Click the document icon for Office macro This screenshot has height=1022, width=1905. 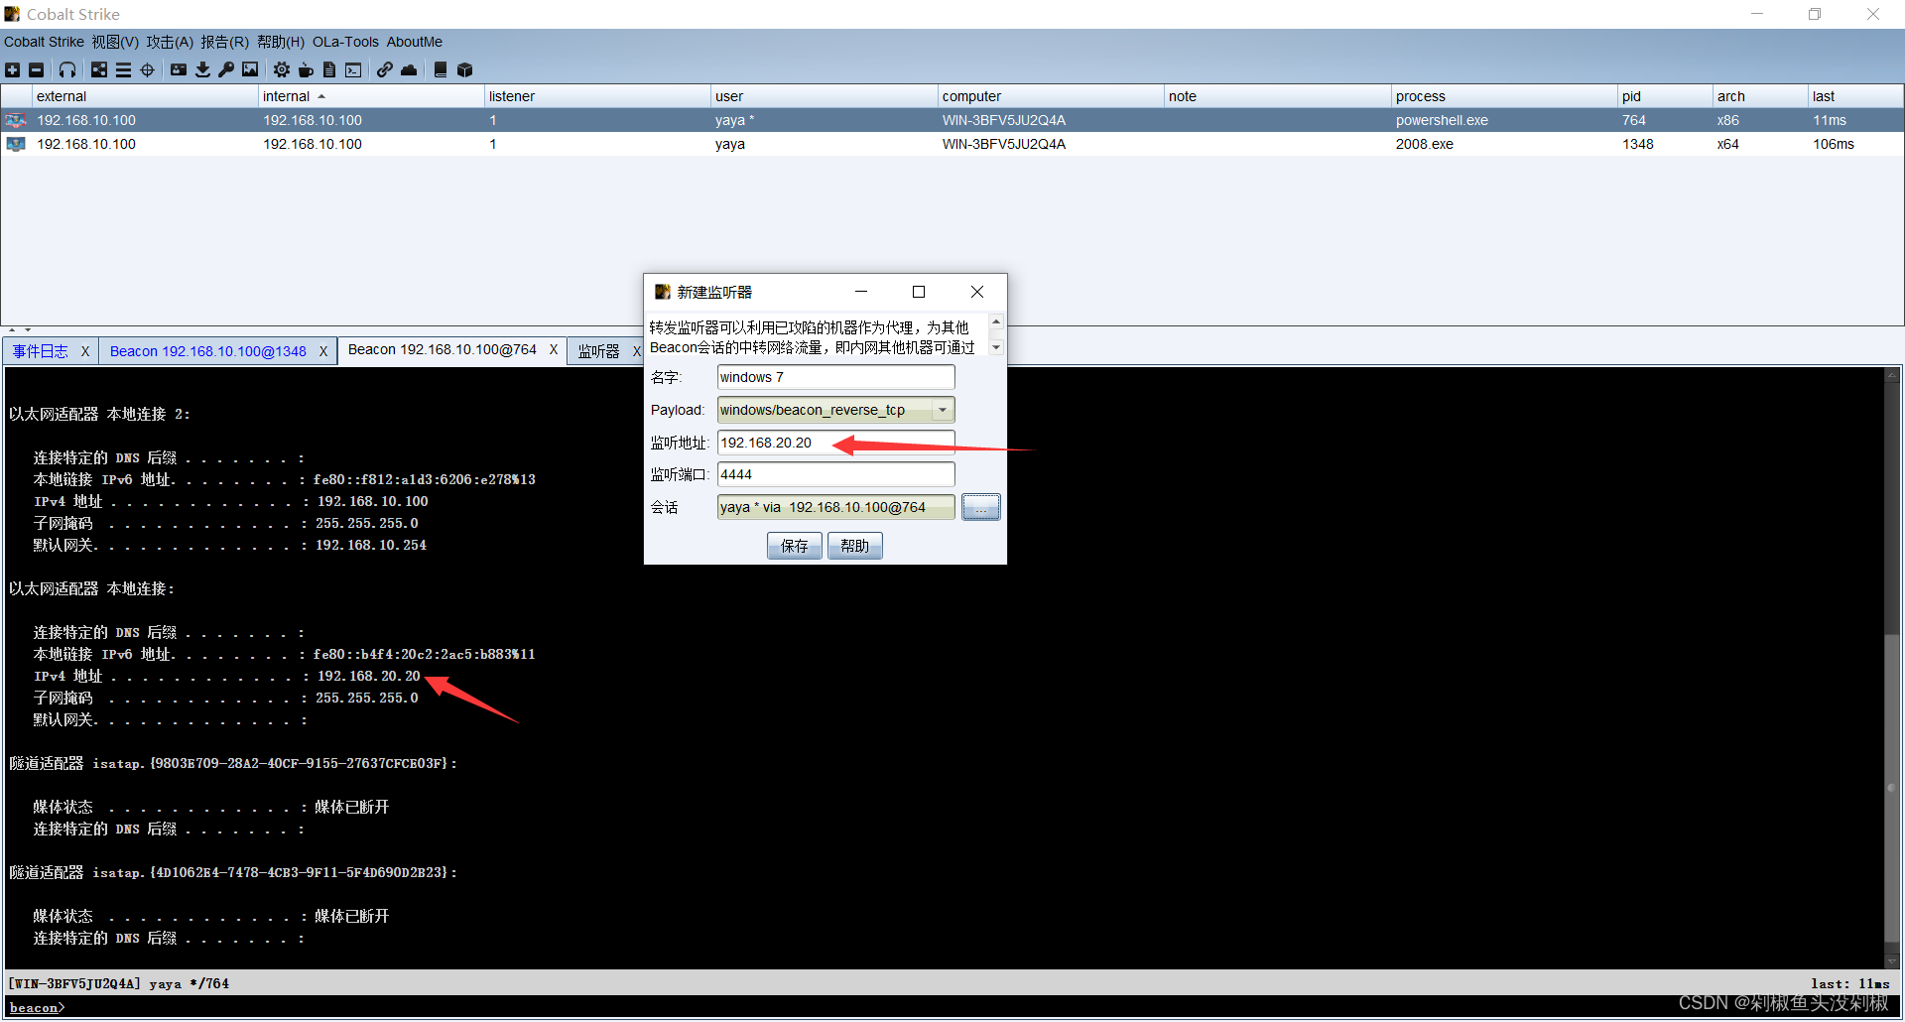coord(329,69)
